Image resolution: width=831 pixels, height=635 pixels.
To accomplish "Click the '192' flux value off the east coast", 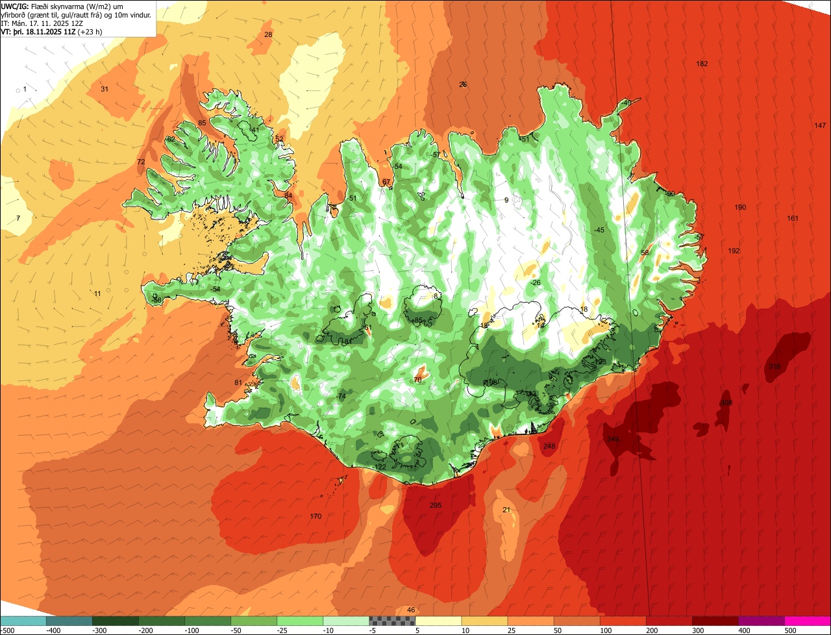I will tap(734, 251).
